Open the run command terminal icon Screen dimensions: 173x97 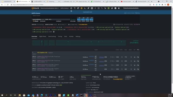[x=85, y=8]
